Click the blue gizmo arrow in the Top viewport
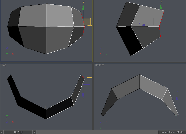This screenshot has height=134, width=186. (83, 95)
